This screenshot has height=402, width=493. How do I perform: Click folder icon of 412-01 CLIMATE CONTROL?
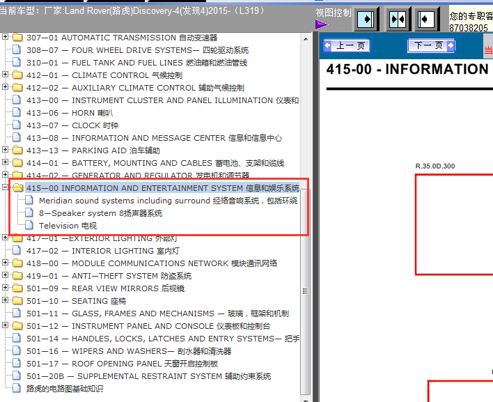tap(17, 75)
